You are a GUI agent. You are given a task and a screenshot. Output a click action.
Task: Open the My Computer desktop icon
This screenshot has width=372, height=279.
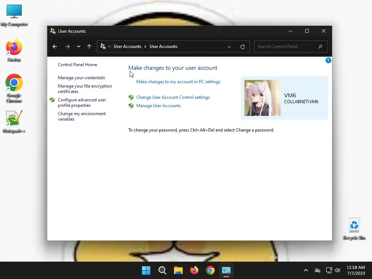tap(14, 15)
